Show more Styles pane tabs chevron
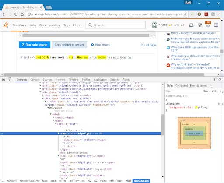This screenshot has width=224, height=183. click(211, 85)
